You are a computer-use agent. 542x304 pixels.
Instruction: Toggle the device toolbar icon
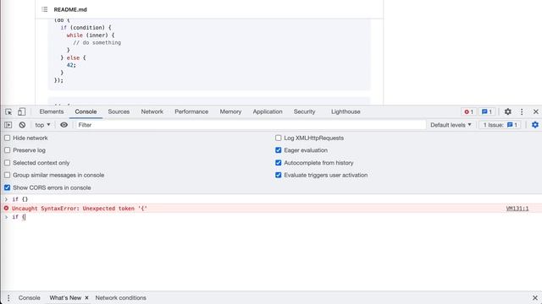click(21, 111)
